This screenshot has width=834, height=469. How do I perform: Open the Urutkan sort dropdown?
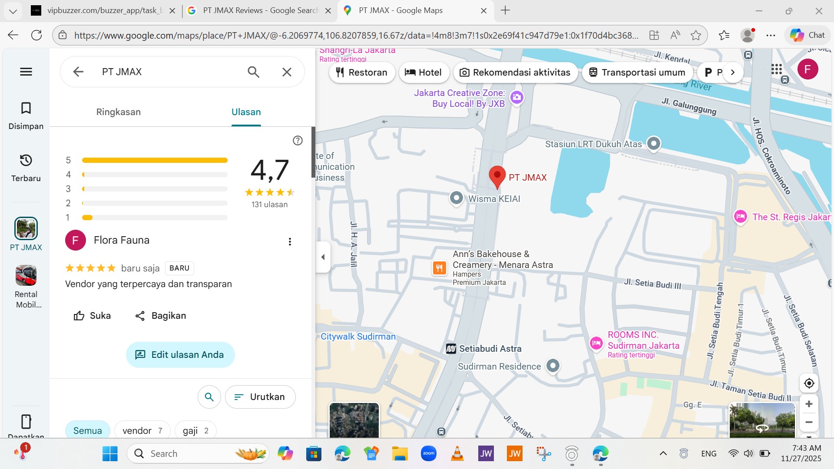click(260, 396)
